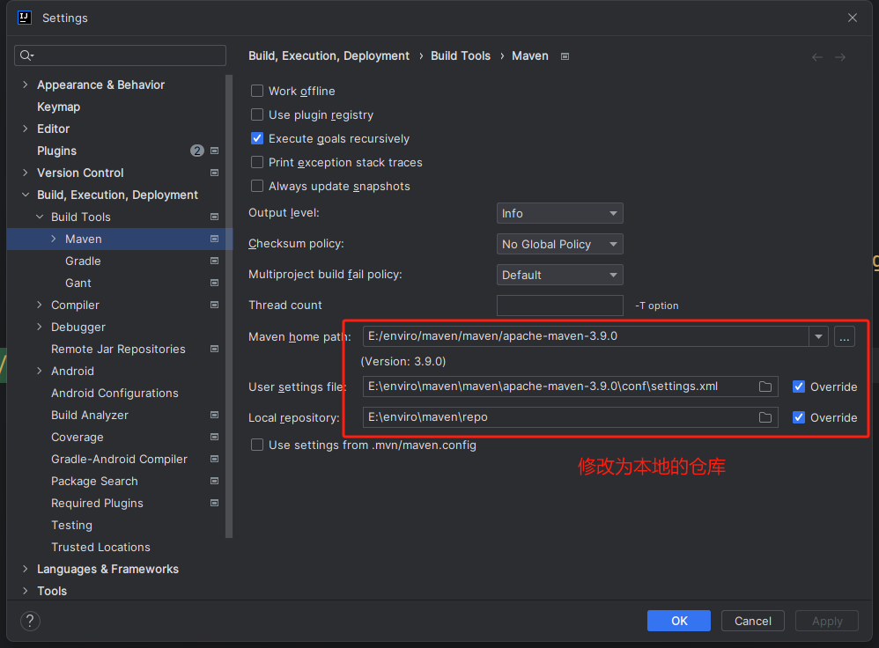879x648 pixels.
Task: Browse for Local repository with folder icon
Action: (765, 417)
